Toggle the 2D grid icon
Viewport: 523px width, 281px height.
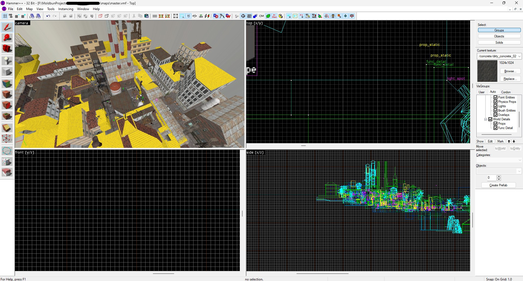[5, 16]
